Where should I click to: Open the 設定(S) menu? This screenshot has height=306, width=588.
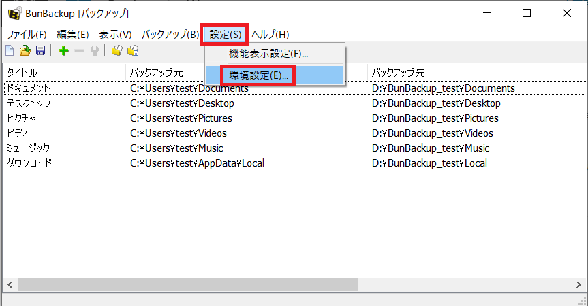(225, 35)
